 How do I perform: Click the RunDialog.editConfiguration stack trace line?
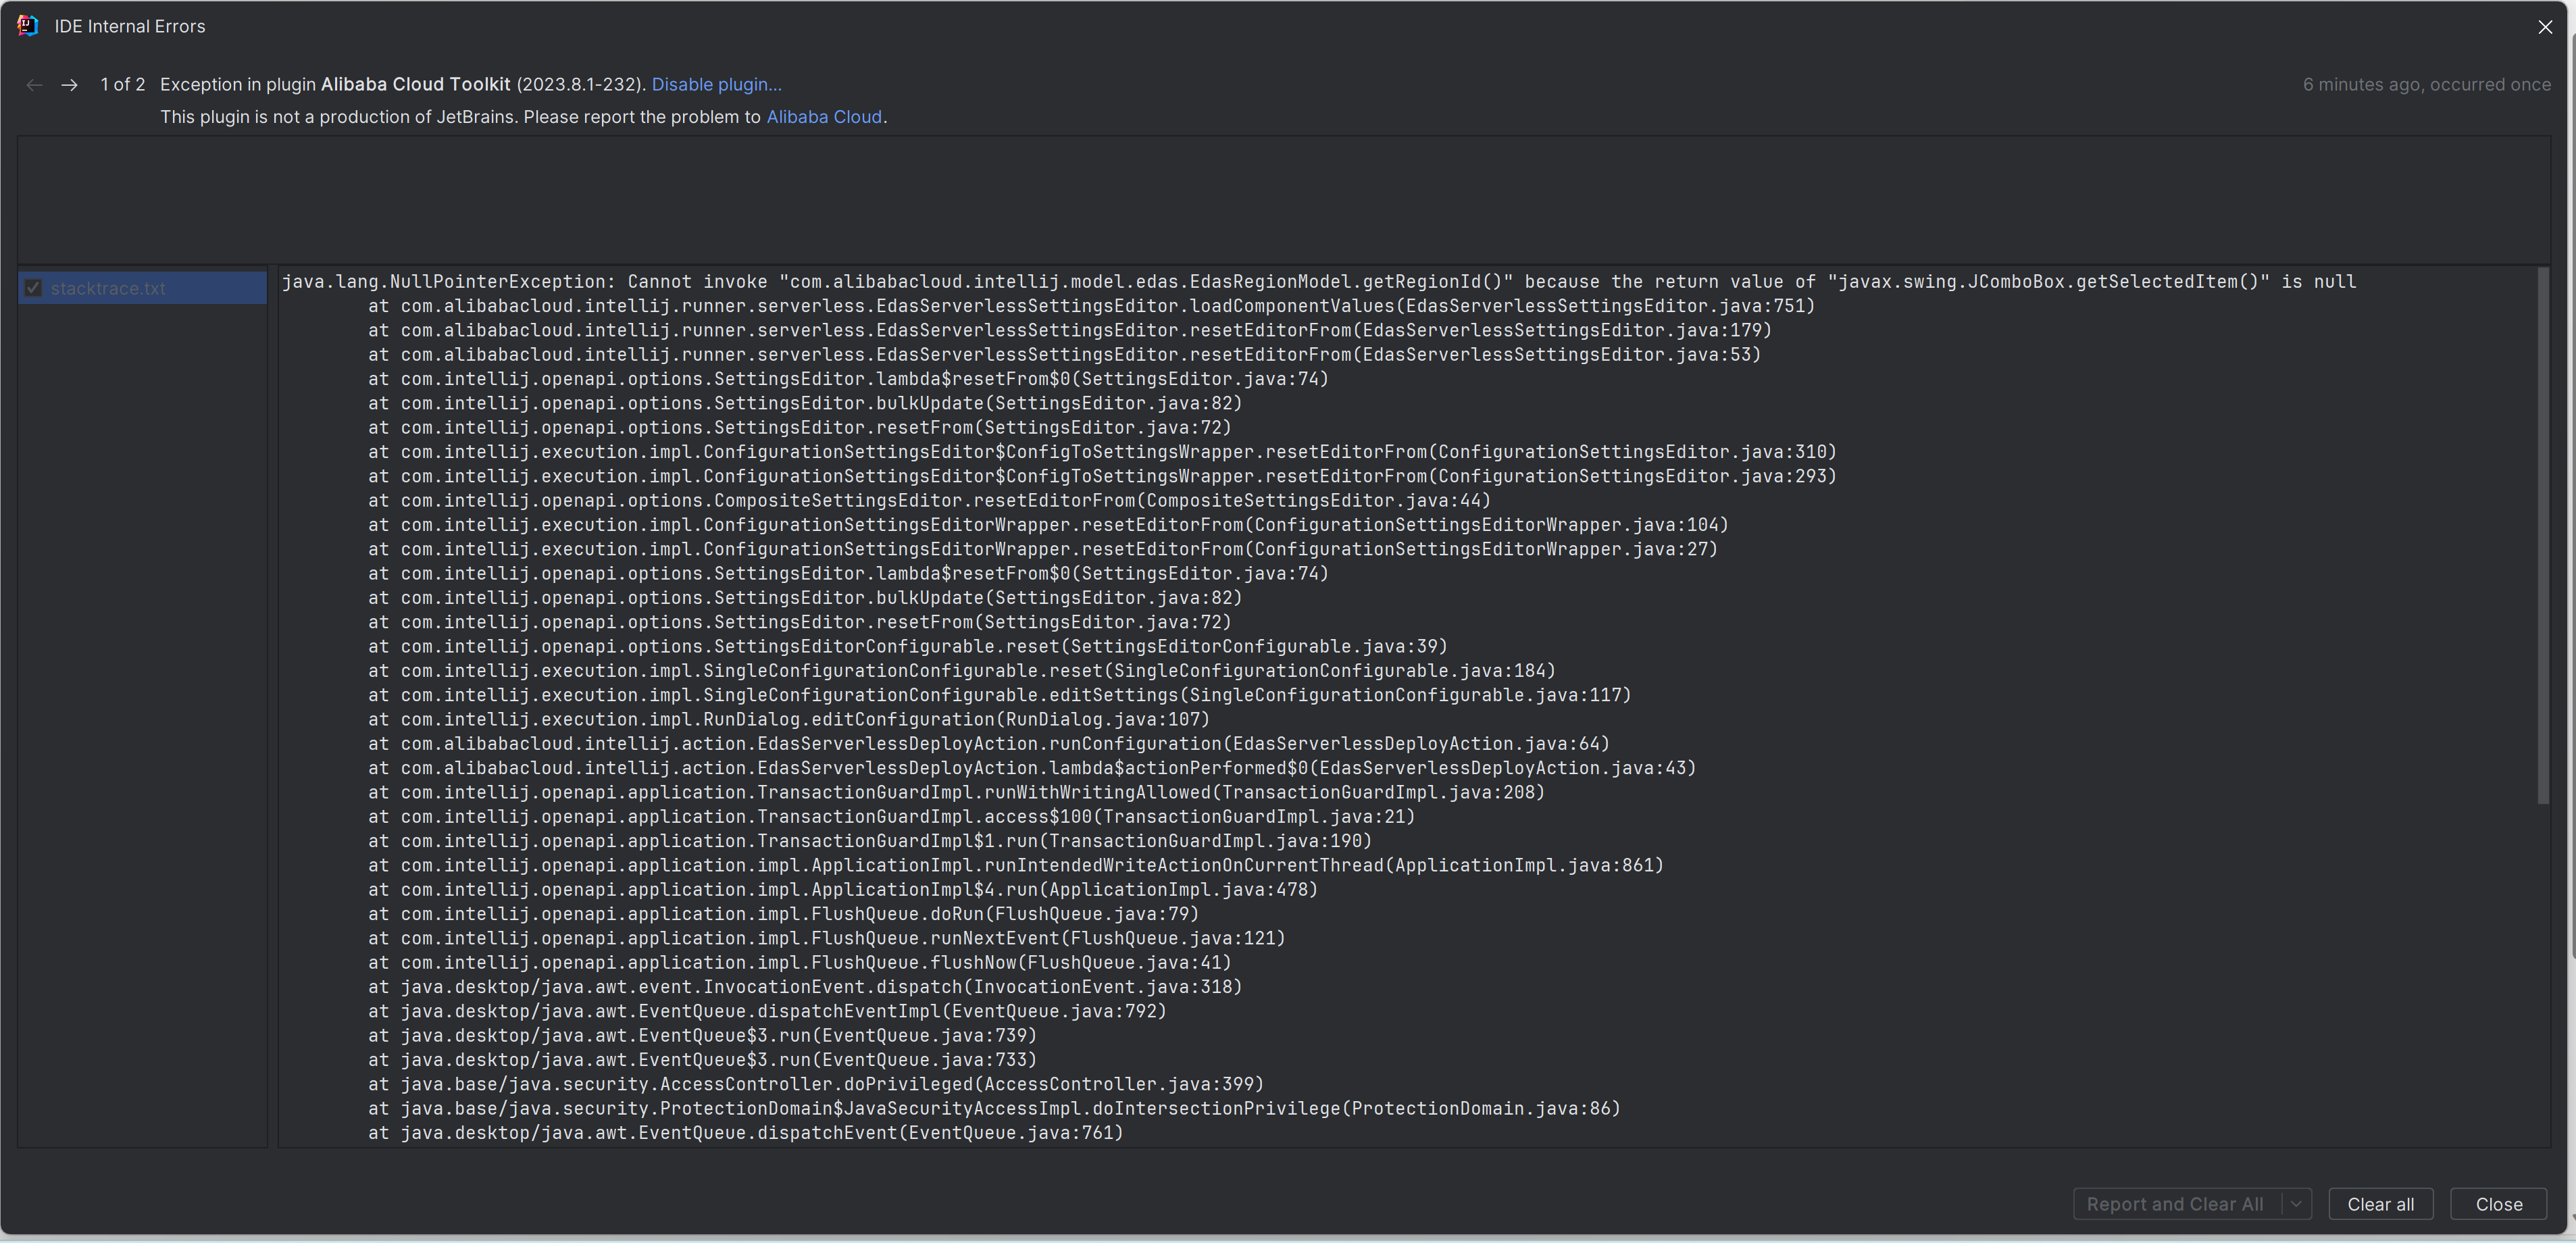click(788, 719)
